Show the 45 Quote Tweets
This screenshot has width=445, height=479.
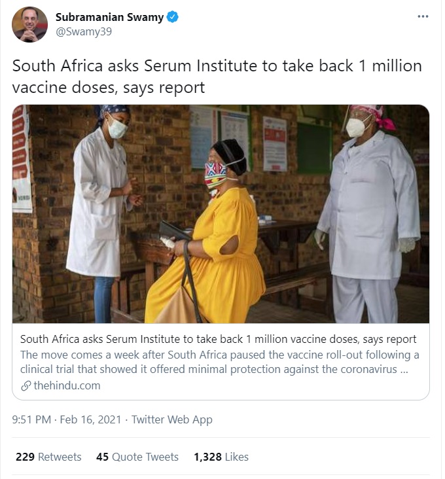point(137,457)
